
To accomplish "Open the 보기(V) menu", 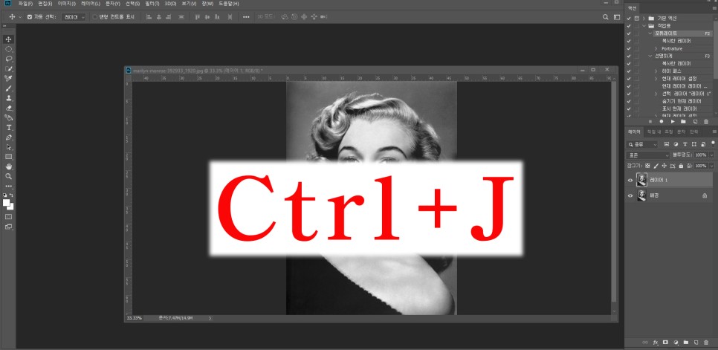I will pyautogui.click(x=190, y=4).
